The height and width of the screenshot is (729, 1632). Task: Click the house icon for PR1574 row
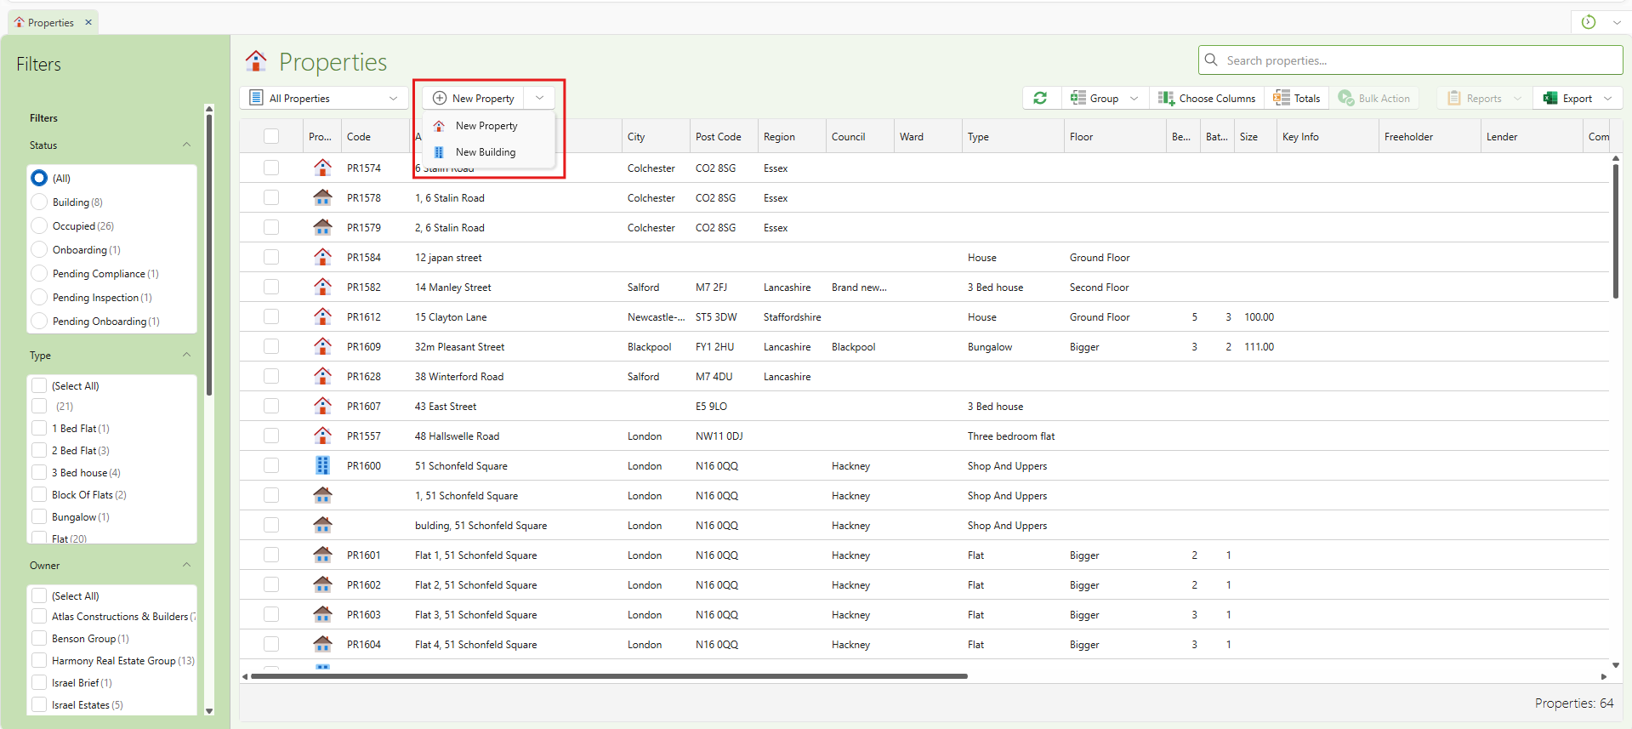tap(322, 168)
